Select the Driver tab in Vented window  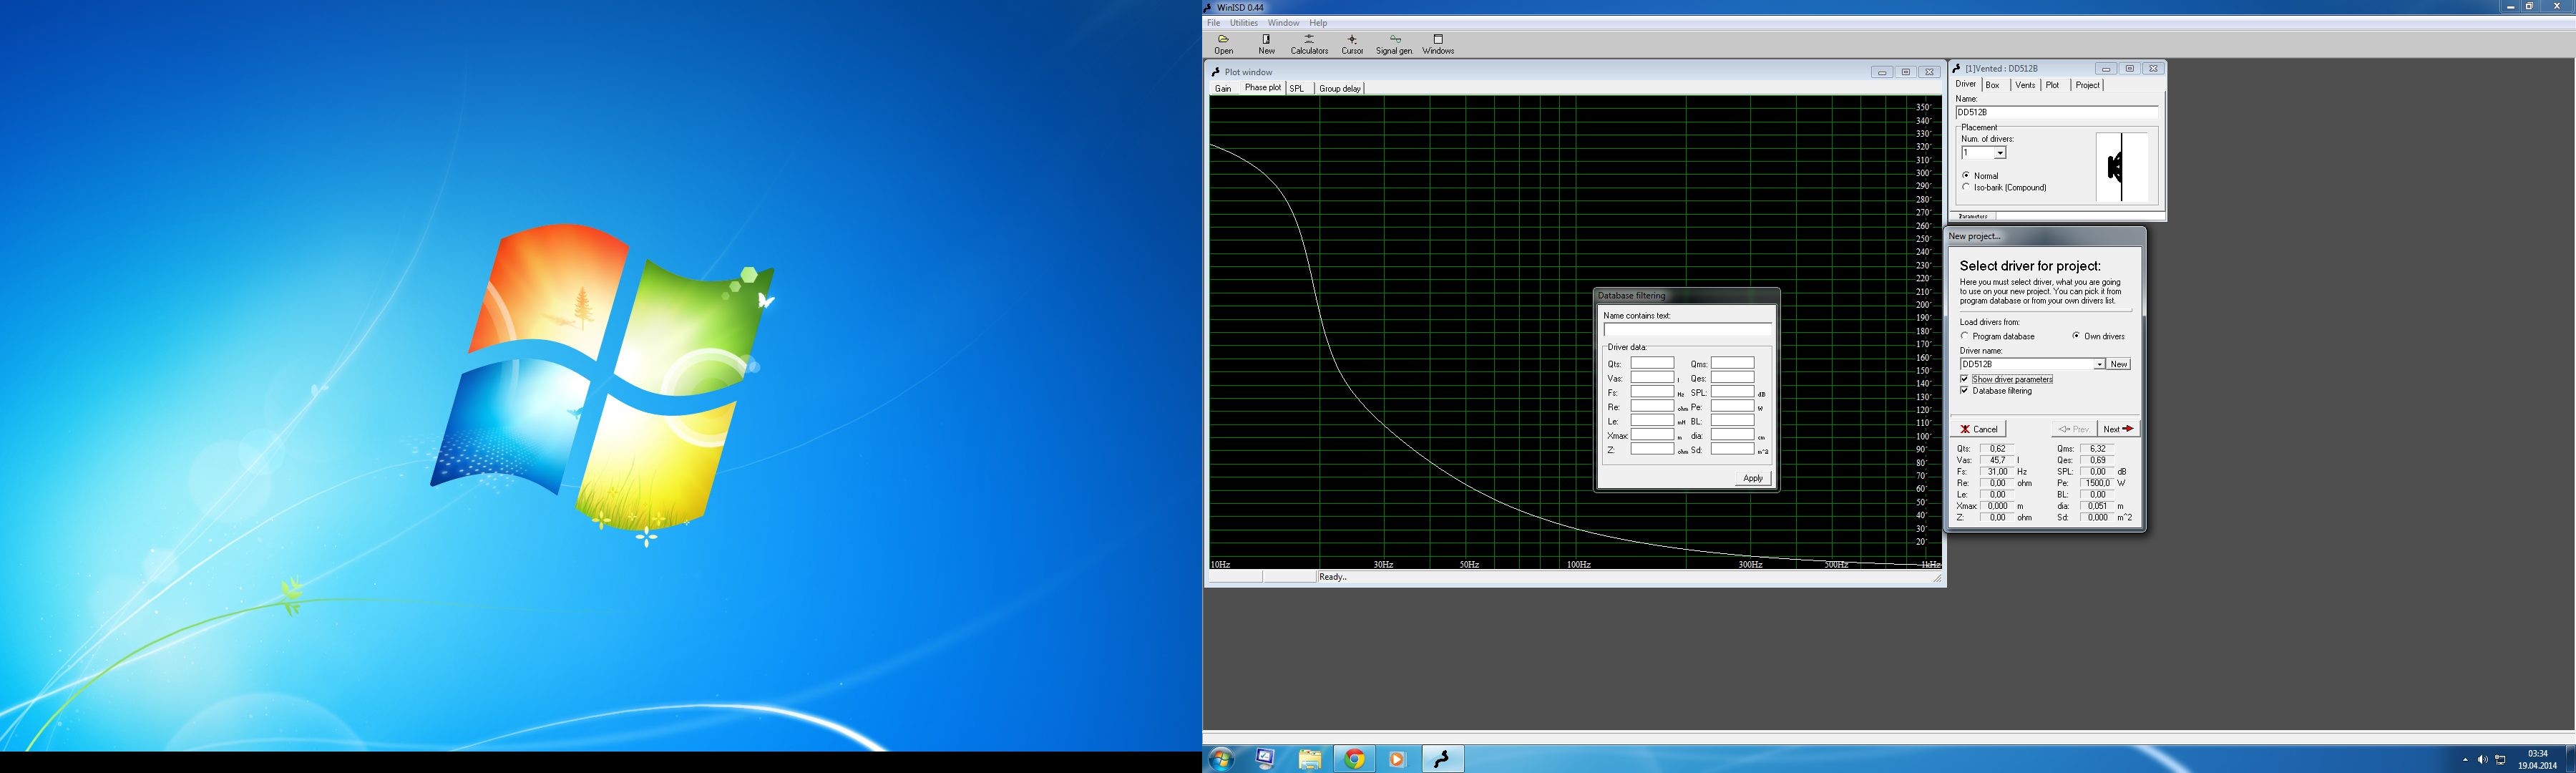1966,84
